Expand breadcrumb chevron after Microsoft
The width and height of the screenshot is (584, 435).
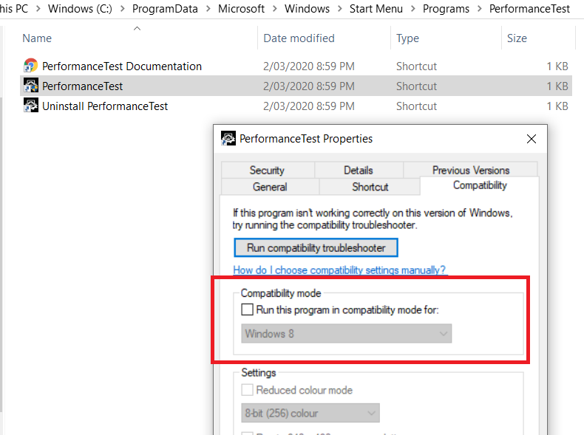pos(275,9)
